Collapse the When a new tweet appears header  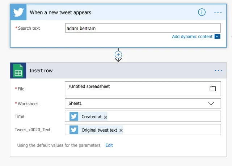(109, 12)
